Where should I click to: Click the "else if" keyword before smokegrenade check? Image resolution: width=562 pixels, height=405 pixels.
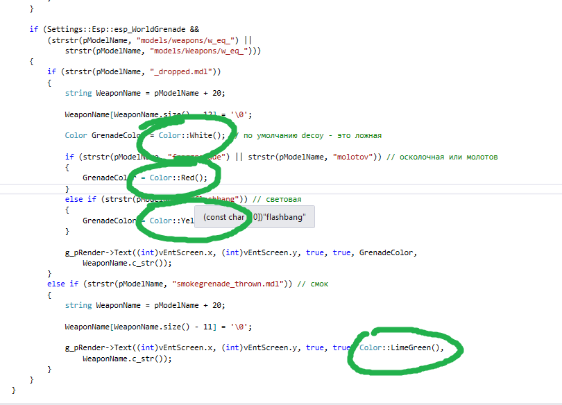click(x=62, y=284)
